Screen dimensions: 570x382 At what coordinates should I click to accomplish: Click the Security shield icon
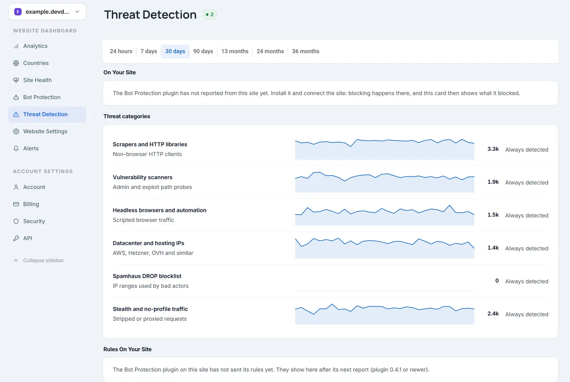pyautogui.click(x=16, y=221)
